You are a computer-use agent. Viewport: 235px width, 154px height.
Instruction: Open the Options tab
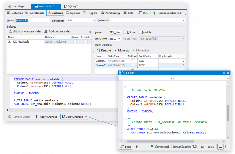(73, 13)
